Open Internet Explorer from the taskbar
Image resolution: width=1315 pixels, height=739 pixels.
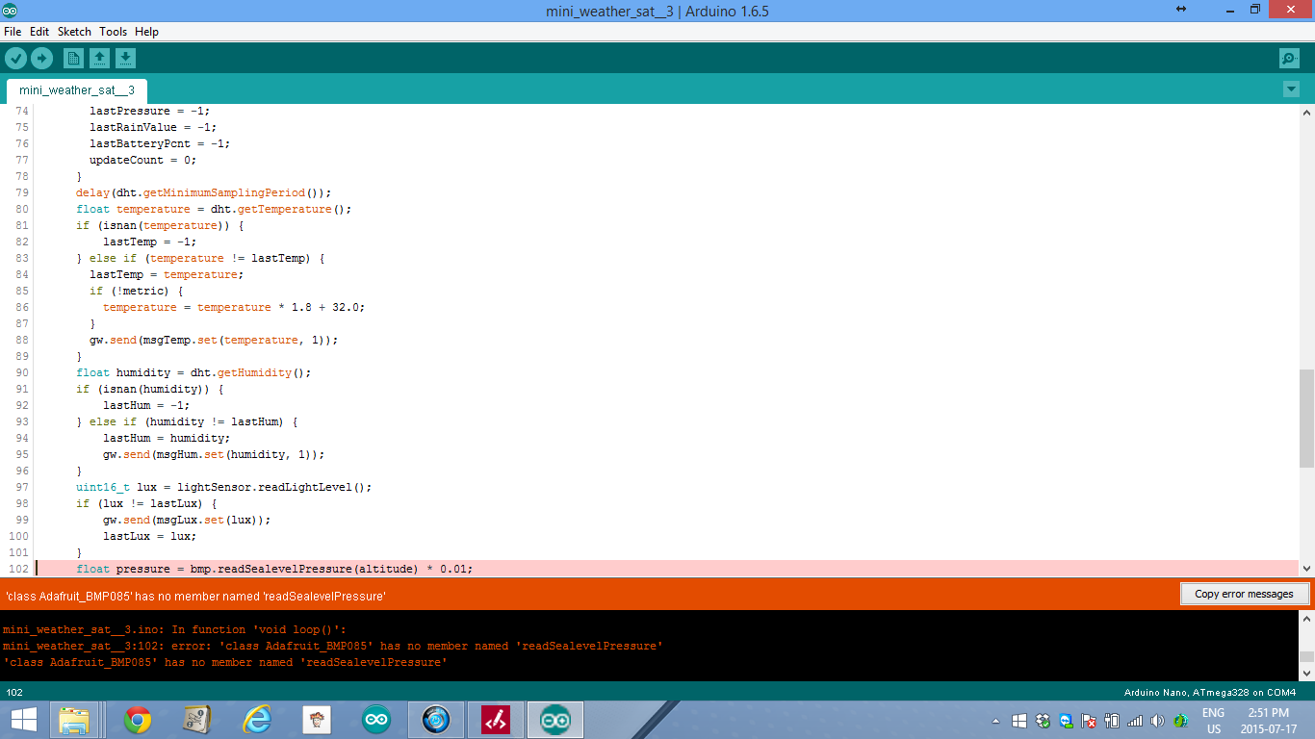(x=257, y=720)
